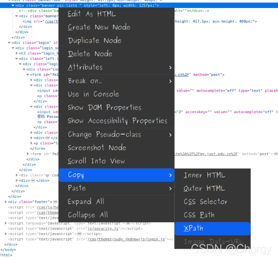This screenshot has width=278, height=259.
Task: Click the highlighted Copy menu item
Action: (x=116, y=175)
